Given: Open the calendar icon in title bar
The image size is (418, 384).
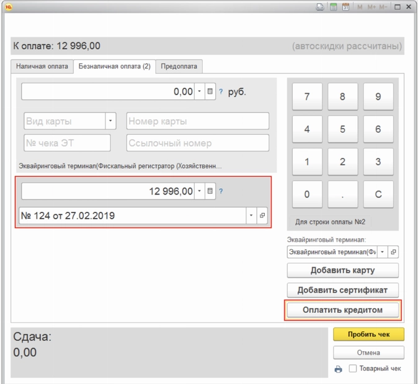Looking at the screenshot, I should click(345, 7).
